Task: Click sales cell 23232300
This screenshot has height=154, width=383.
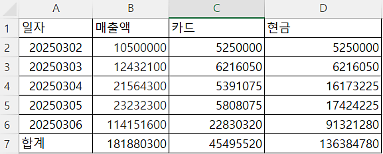Action: point(131,105)
